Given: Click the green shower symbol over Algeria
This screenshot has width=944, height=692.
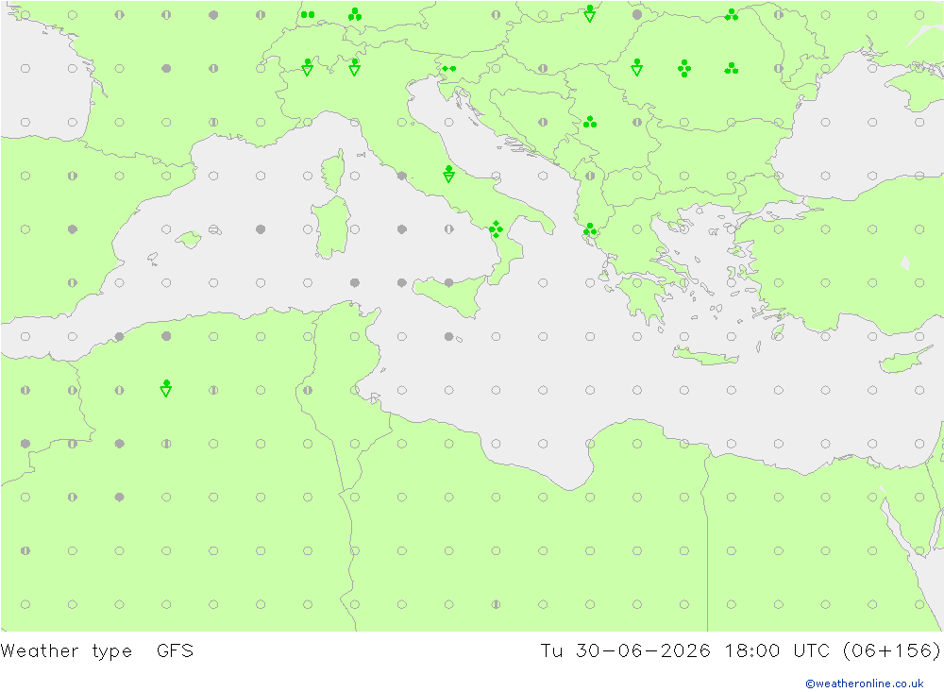Looking at the screenshot, I should [166, 388].
